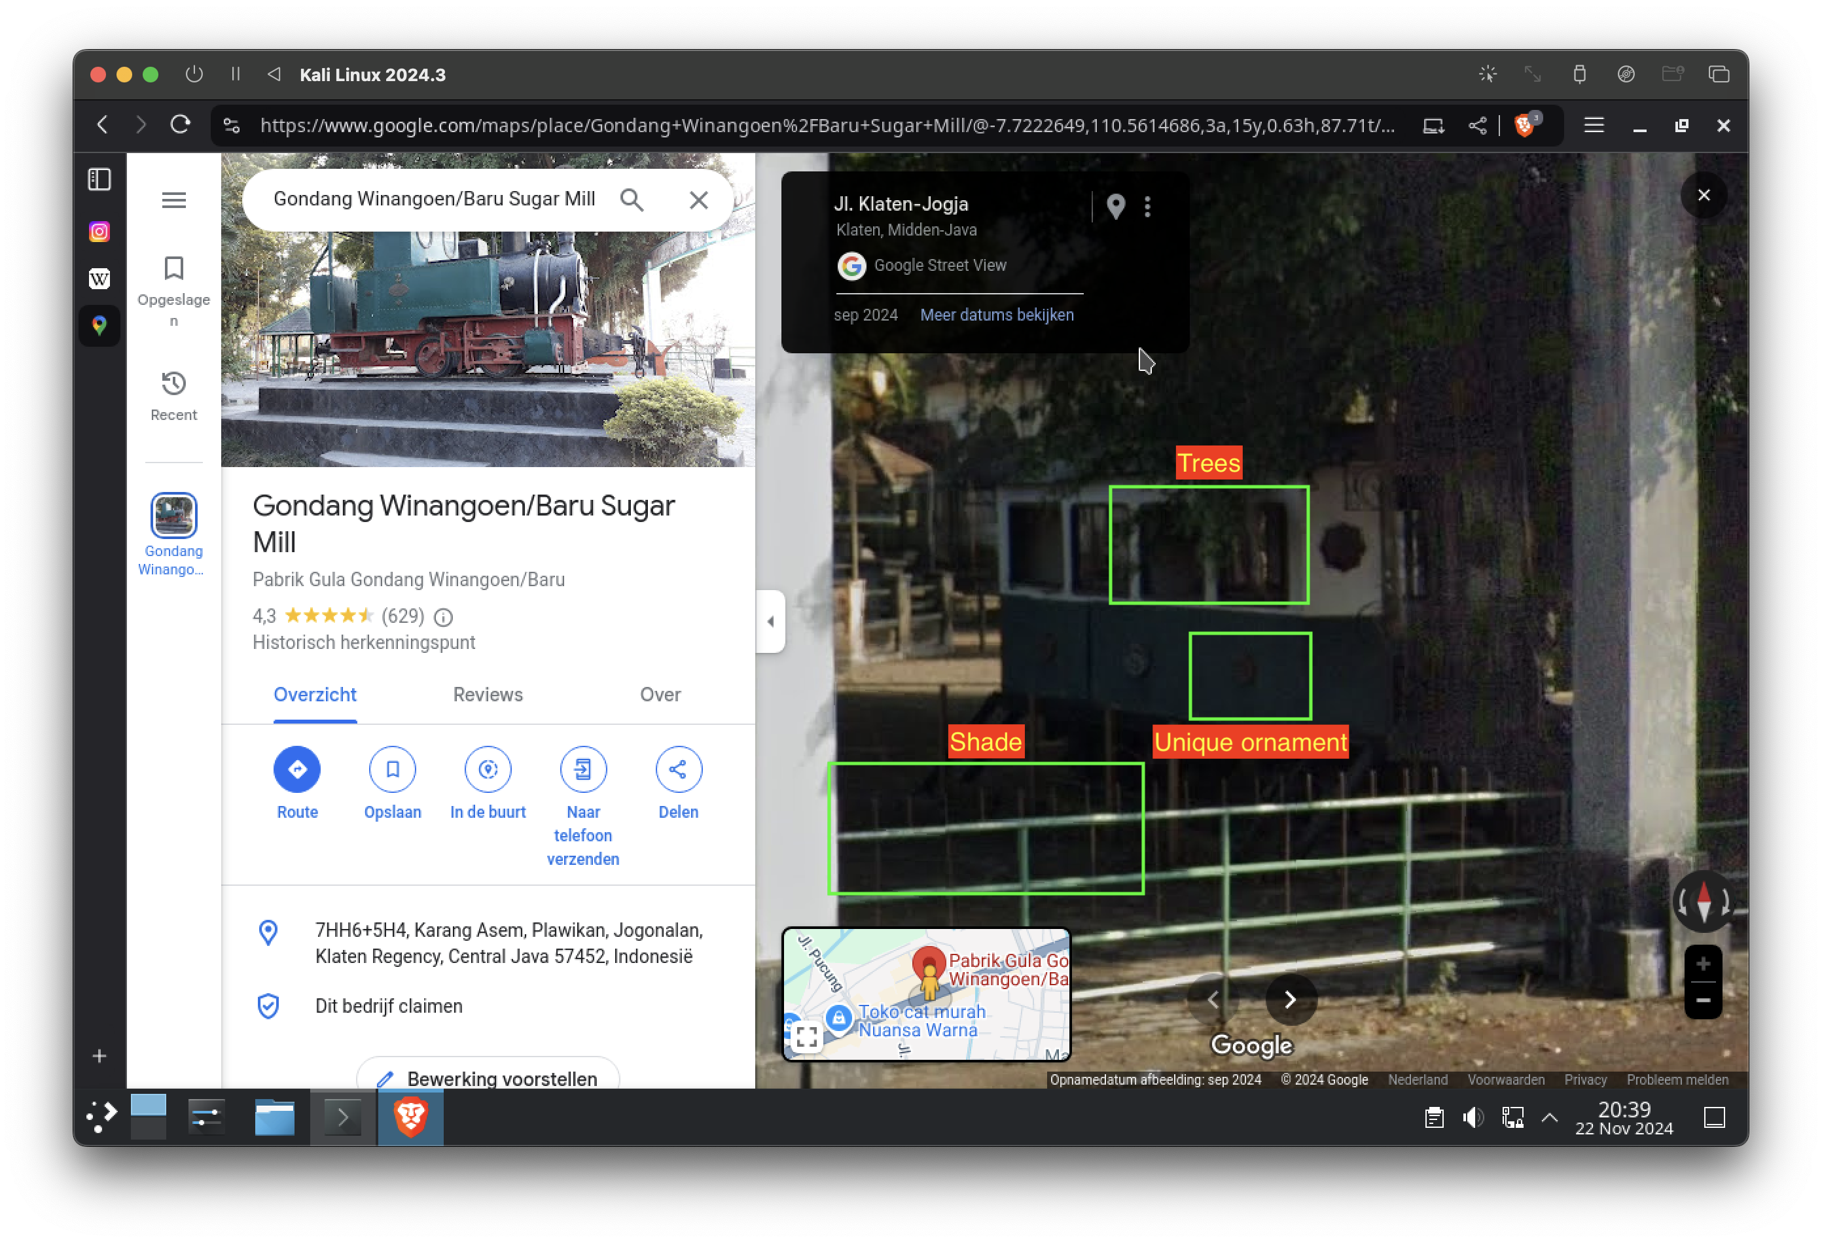The image size is (1822, 1243).
Task: Click Bewerking voorstellen button
Action: 488,1078
